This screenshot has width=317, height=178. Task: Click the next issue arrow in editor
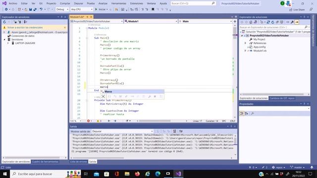(115, 121)
